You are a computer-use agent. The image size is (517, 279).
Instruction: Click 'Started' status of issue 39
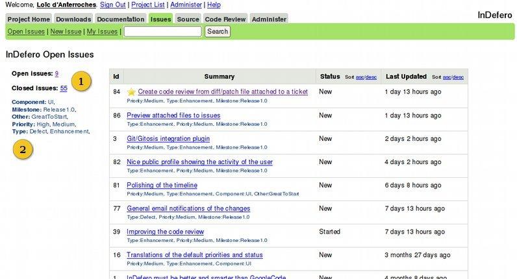[329, 232]
